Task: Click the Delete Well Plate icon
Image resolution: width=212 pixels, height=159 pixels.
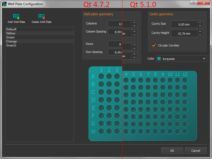Action: tap(41, 17)
